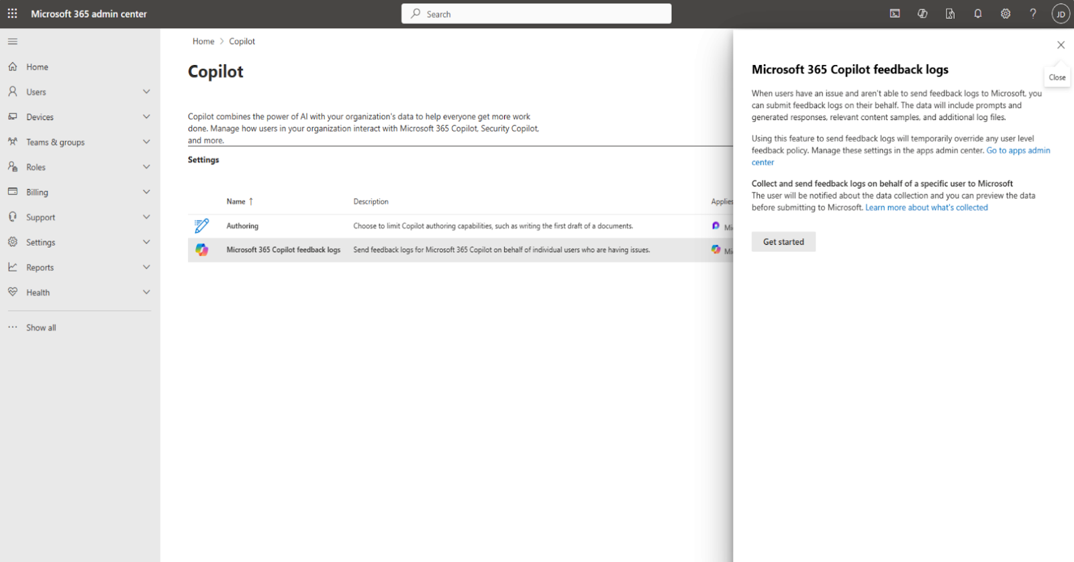The height and width of the screenshot is (562, 1074).
Task: Open the Go to apps admin center link
Action: (1018, 150)
